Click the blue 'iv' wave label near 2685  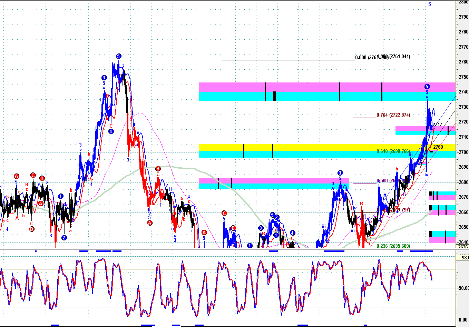tap(426, 175)
